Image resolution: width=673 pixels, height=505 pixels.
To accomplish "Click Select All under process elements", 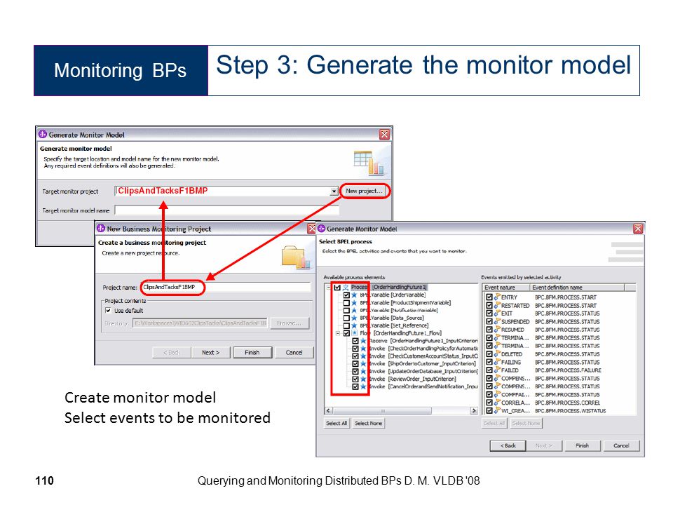I will 336,424.
